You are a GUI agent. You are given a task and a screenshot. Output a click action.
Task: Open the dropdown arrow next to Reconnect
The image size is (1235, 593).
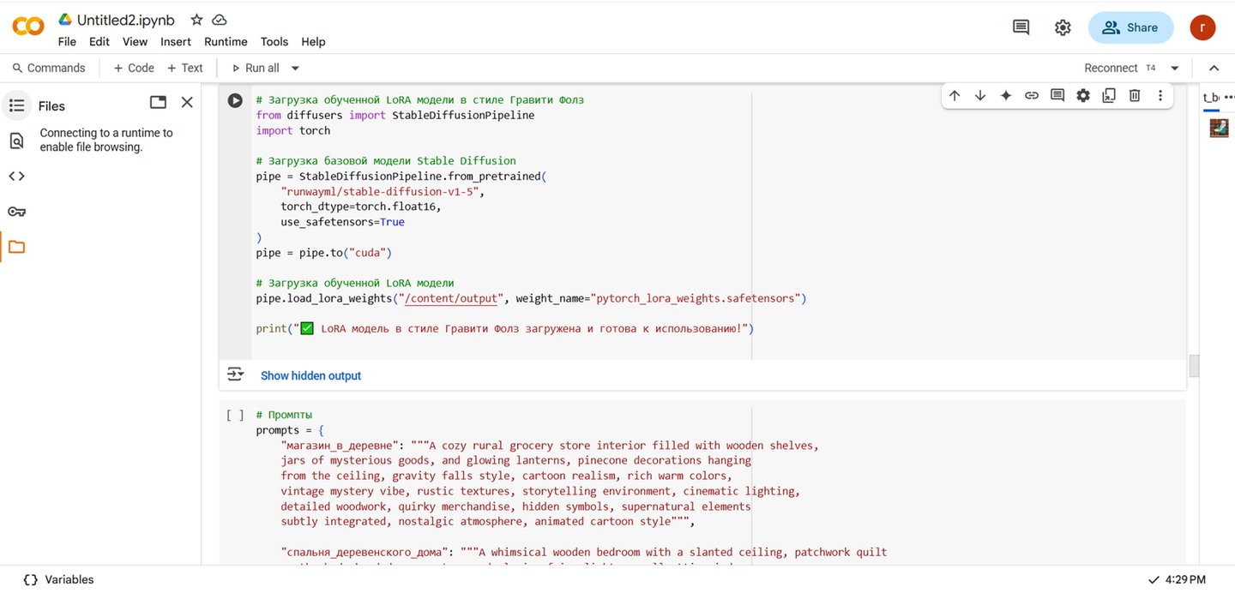[x=1175, y=69]
